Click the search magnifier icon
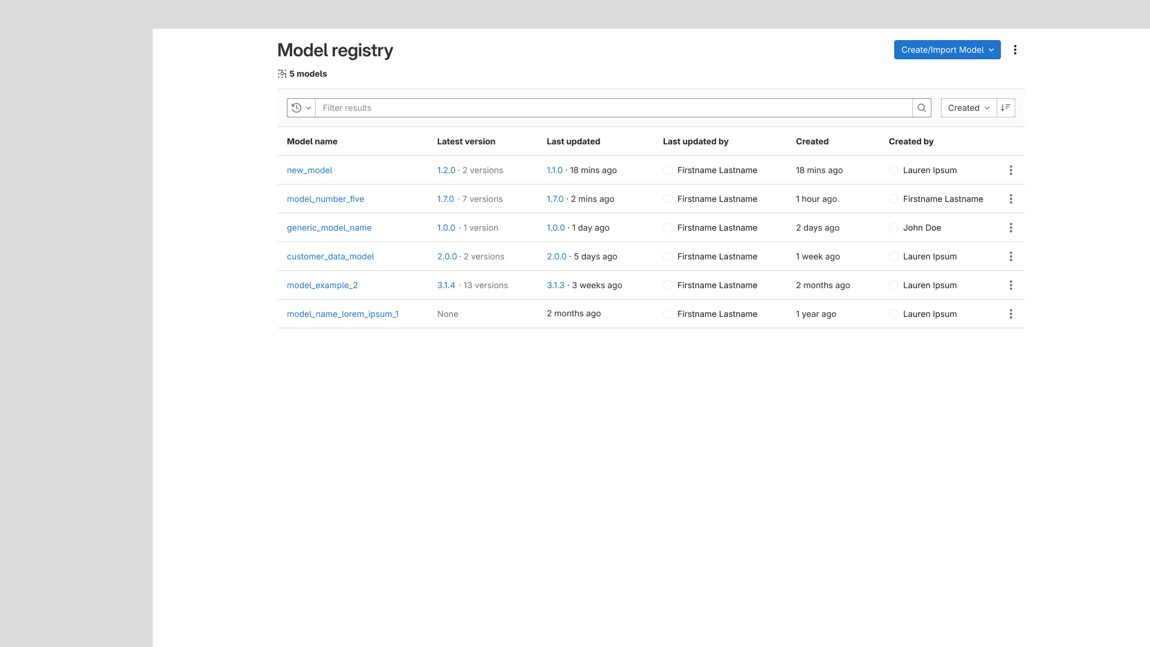The width and height of the screenshot is (1150, 647). point(922,108)
